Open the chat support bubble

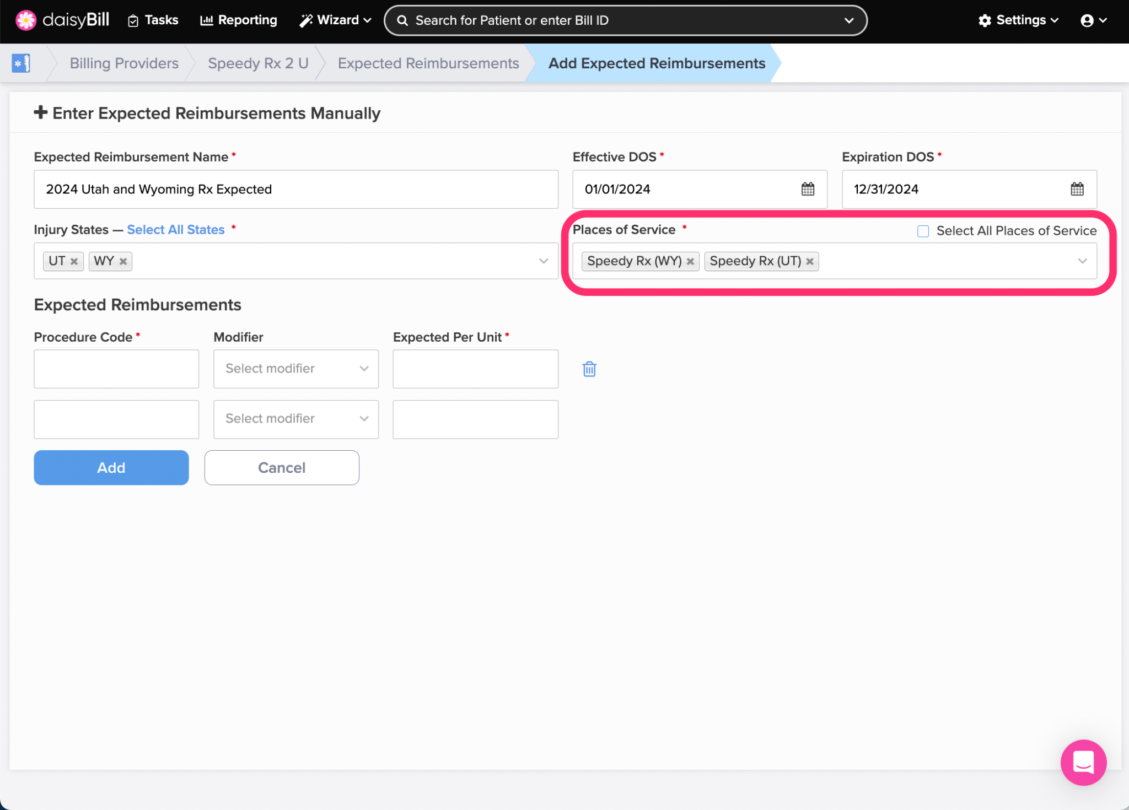coord(1083,763)
